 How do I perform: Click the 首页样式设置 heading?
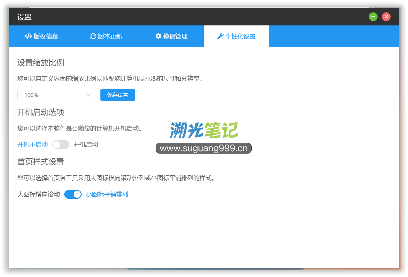pos(40,162)
